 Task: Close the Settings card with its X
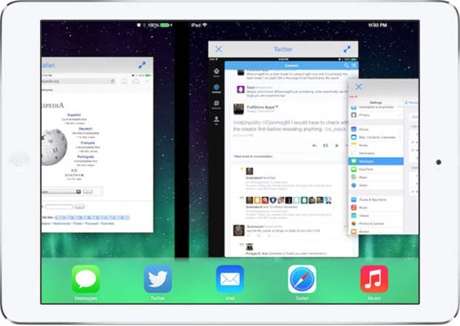(358, 87)
